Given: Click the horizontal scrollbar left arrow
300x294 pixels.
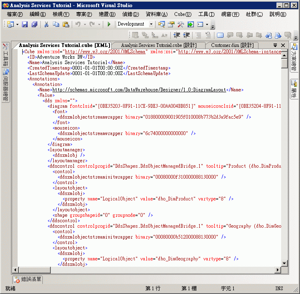Looking at the screenshot, I should [15, 270].
